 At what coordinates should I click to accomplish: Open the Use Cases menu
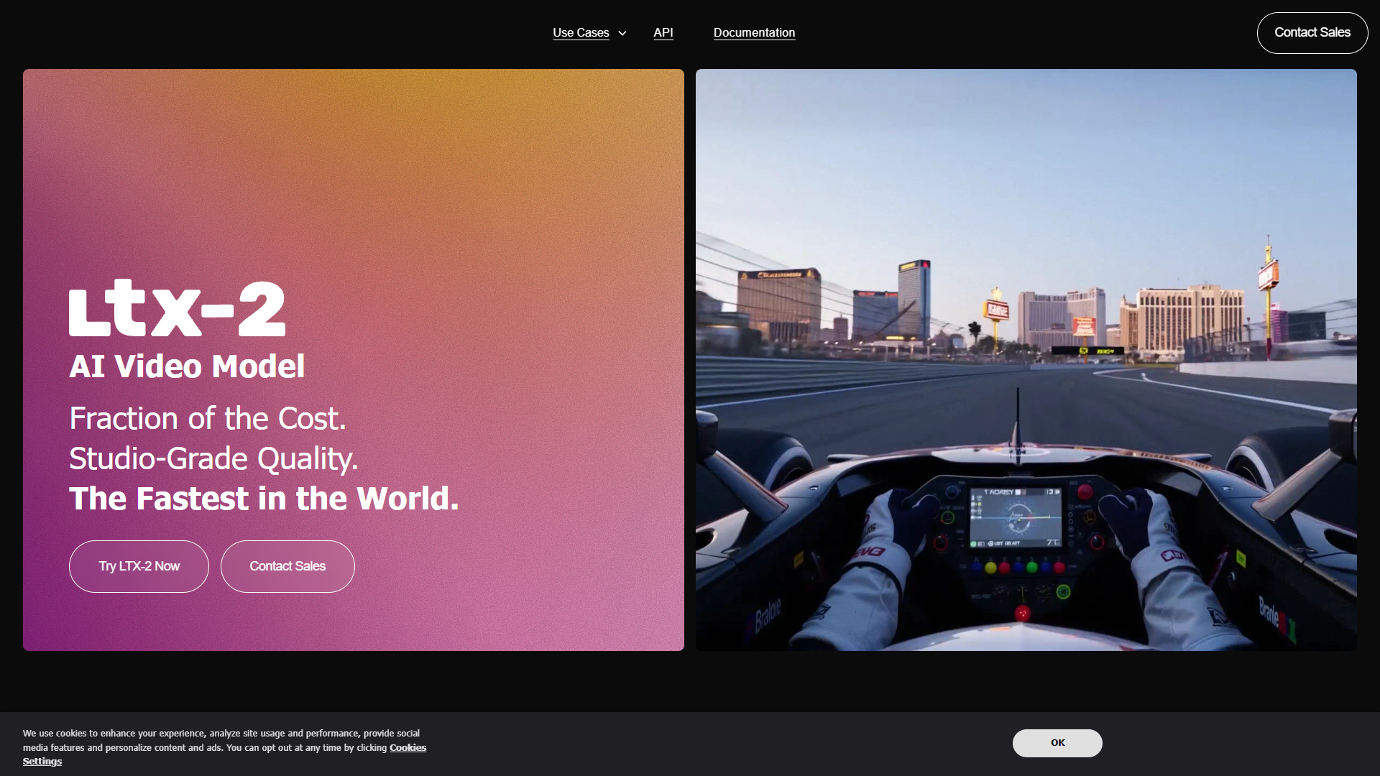[x=581, y=33]
